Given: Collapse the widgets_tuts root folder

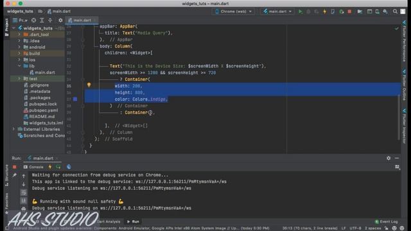Looking at the screenshot, I should click(x=14, y=28).
